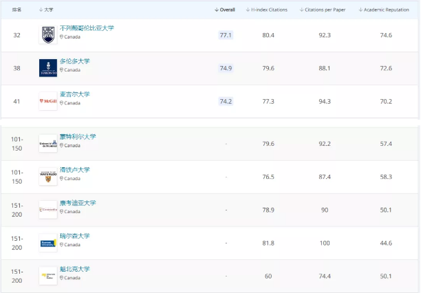Sort by the 大学 column header
The height and width of the screenshot is (293, 423).
[46, 10]
